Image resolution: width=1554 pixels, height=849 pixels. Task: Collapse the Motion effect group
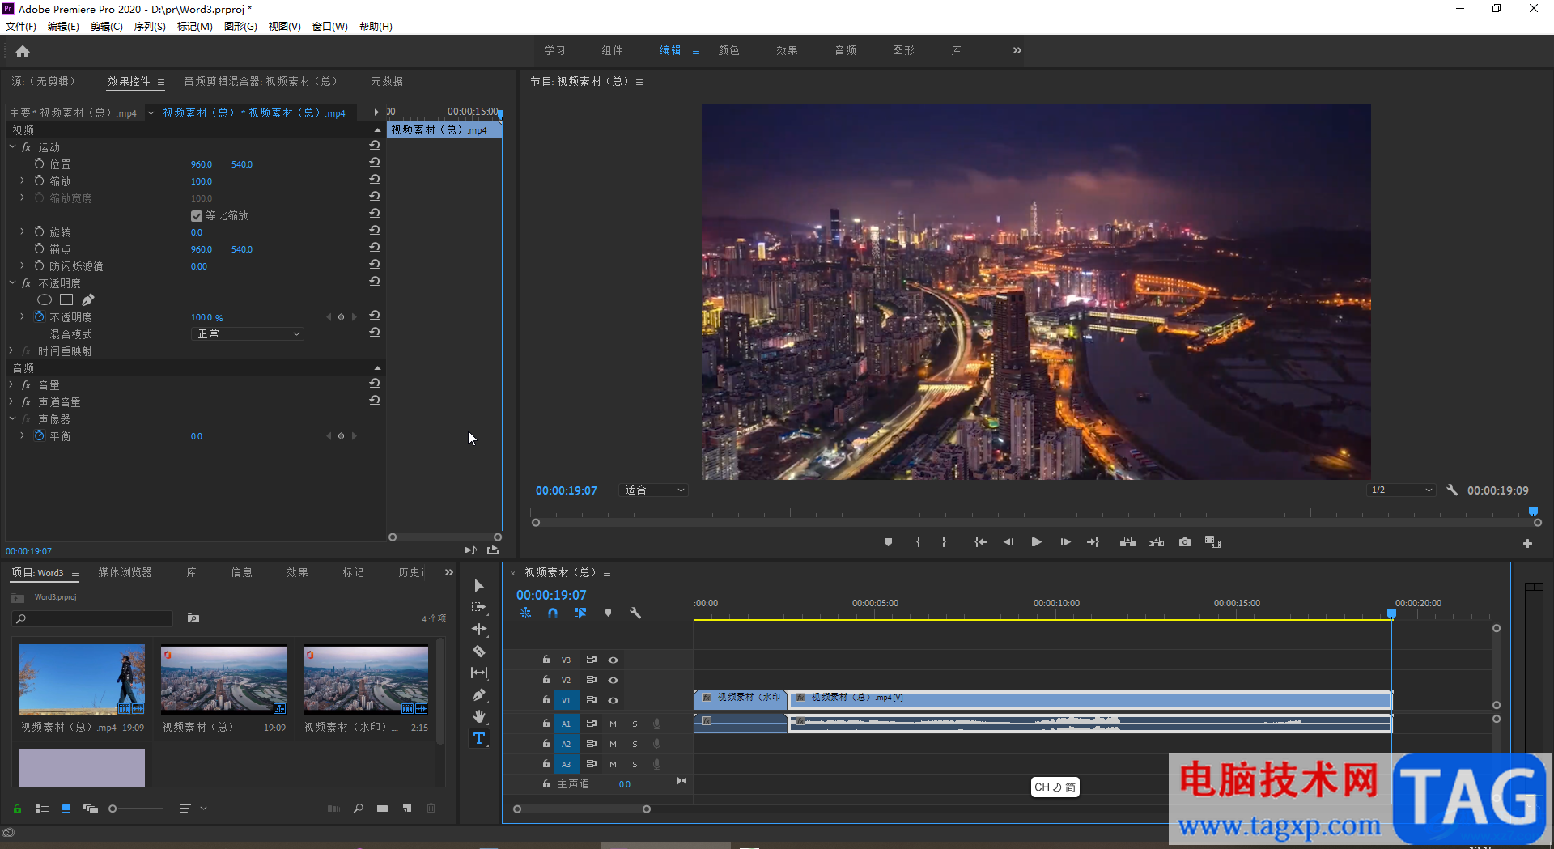pyautogui.click(x=13, y=146)
